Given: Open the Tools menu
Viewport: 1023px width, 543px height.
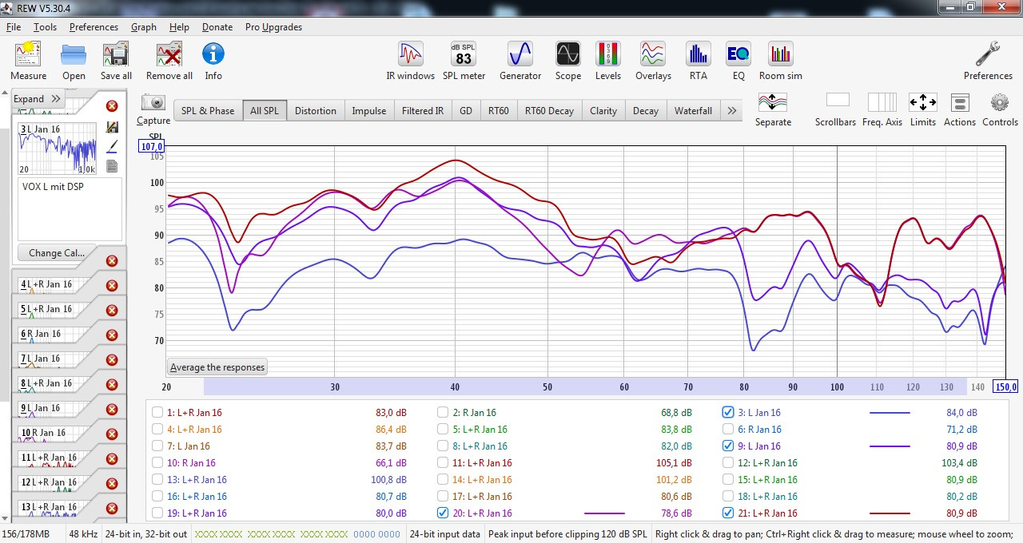Looking at the screenshot, I should [x=45, y=27].
